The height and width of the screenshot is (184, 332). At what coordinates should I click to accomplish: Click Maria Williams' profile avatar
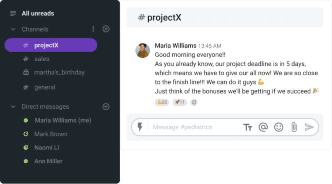coord(142,50)
